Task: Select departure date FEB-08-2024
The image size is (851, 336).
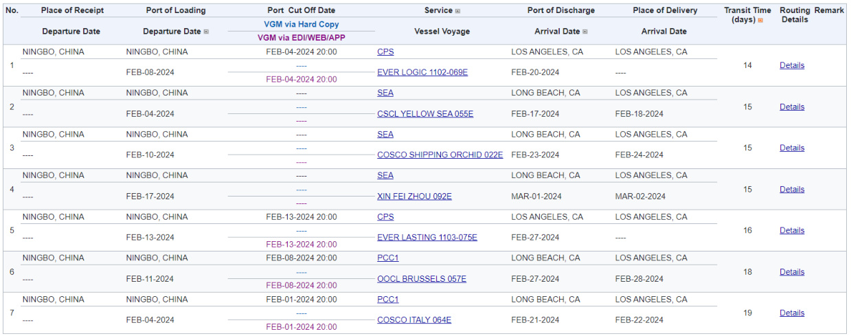Action: (x=150, y=73)
